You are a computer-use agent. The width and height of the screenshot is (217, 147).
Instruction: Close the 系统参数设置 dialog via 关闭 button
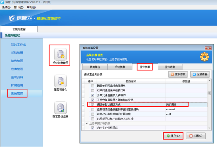(196, 136)
